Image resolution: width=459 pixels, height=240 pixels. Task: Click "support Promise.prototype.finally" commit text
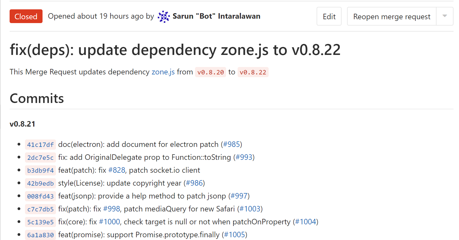163,235
